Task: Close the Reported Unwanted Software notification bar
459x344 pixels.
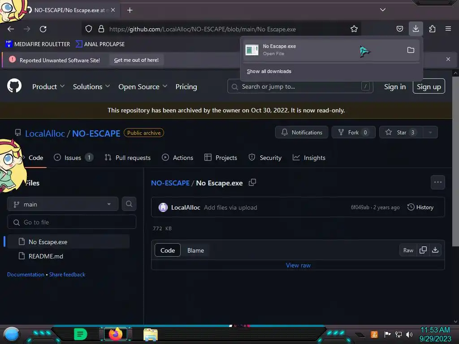Action: pyautogui.click(x=448, y=59)
